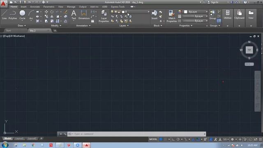Toggle Snap mode on status bar
Screen dimensions: 263x148
165,139
